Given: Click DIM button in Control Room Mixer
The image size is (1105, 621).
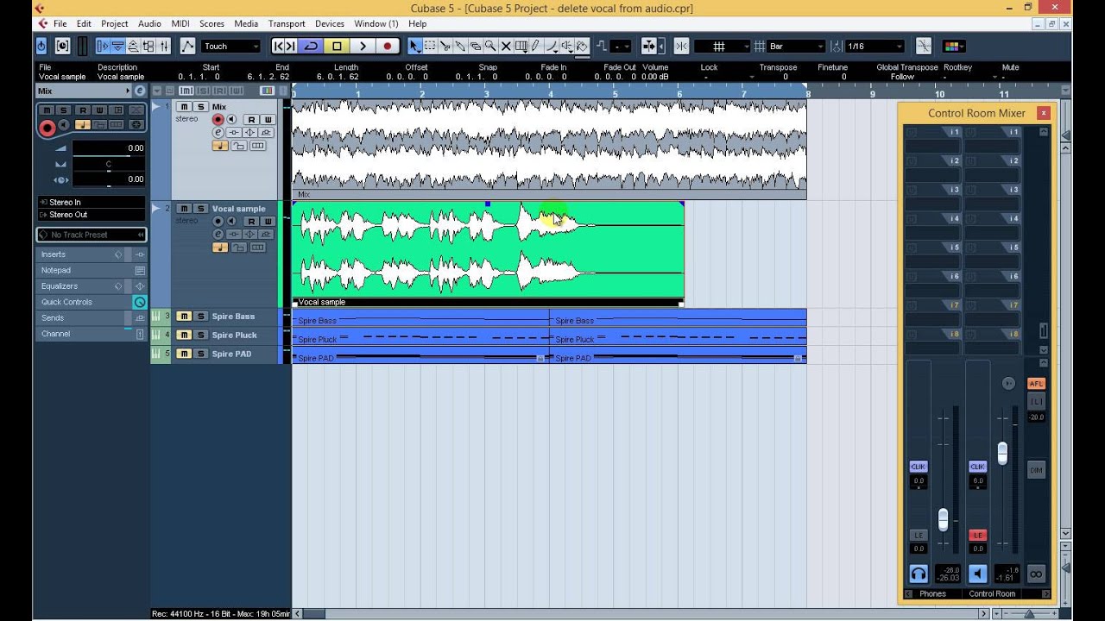Looking at the screenshot, I should [x=1036, y=470].
